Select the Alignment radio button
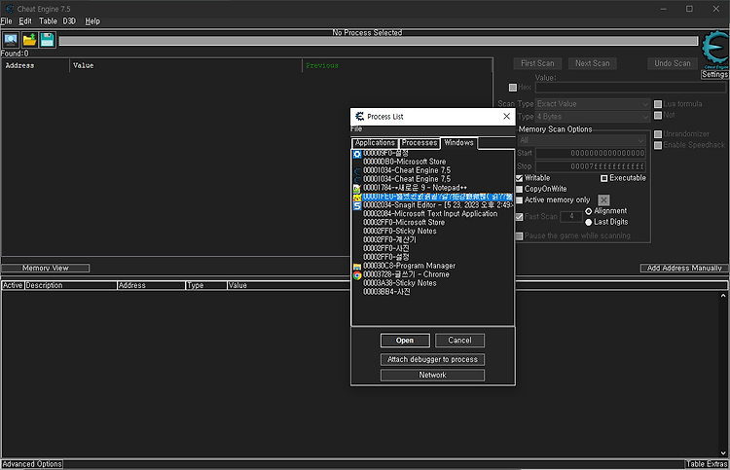Image resolution: width=730 pixels, height=470 pixels. 589,211
